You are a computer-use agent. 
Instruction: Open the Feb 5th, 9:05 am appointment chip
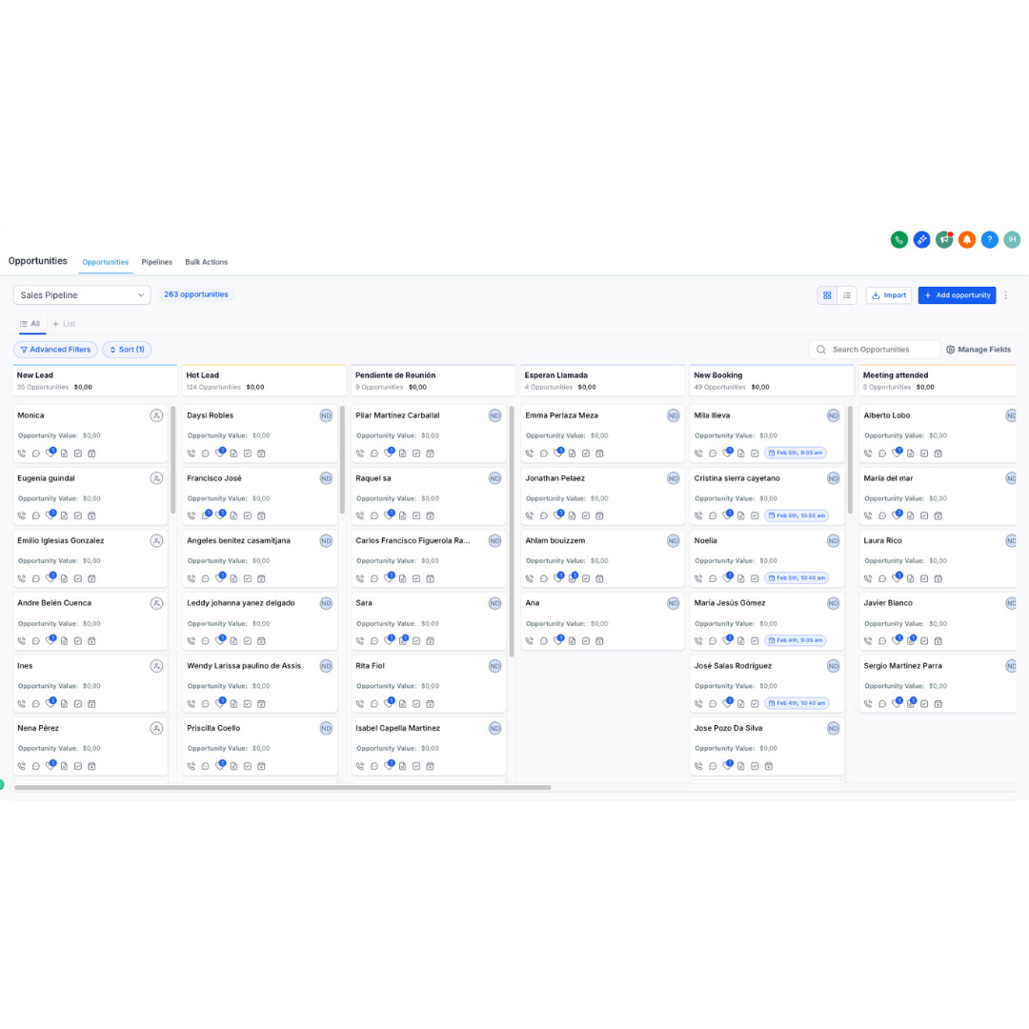click(x=796, y=453)
